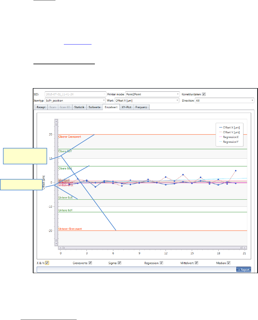
Task: Click the horizontal scrollbar right arrow
Action: [245, 248]
